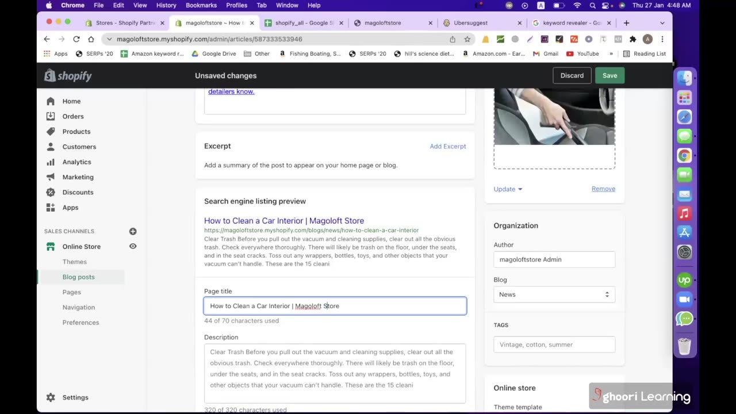The height and width of the screenshot is (414, 736).
Task: Open Zoom from the dock
Action: [684, 300]
